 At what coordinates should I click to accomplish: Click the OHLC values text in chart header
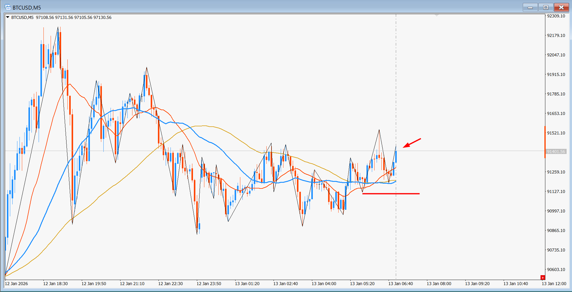pos(74,17)
